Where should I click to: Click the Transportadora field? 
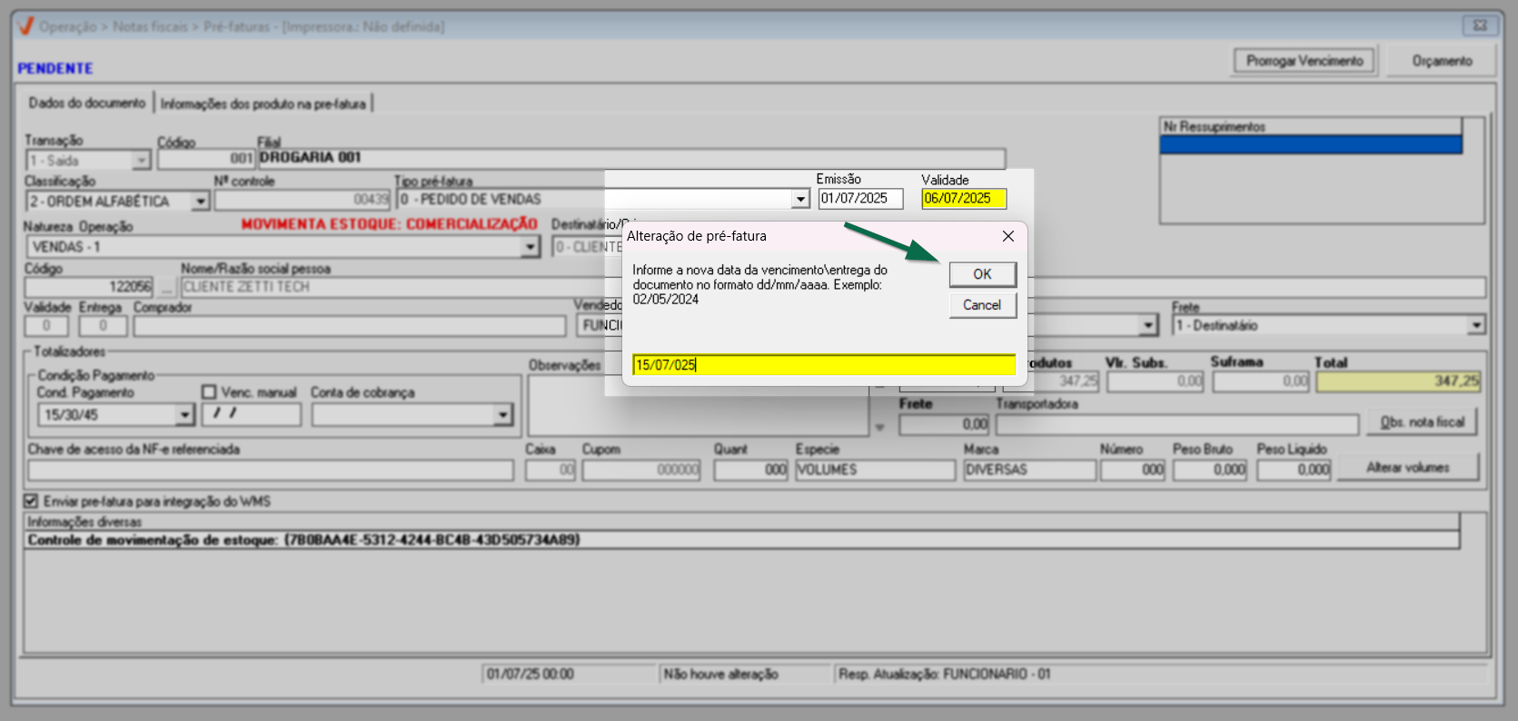click(1177, 424)
